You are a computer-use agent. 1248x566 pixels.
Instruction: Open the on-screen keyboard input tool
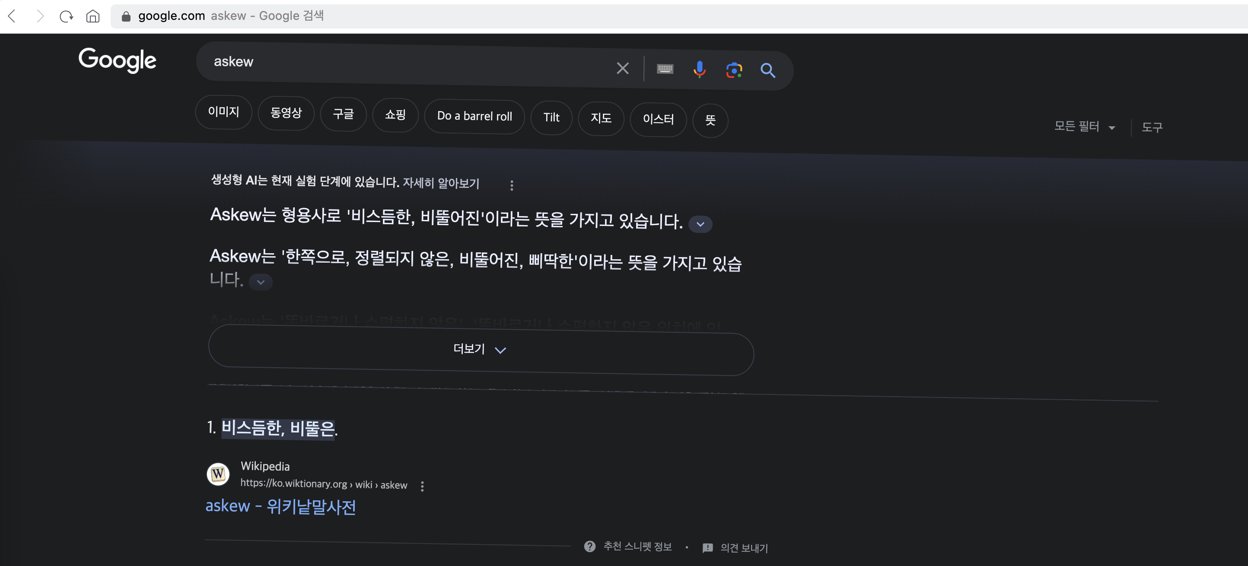pyautogui.click(x=665, y=69)
